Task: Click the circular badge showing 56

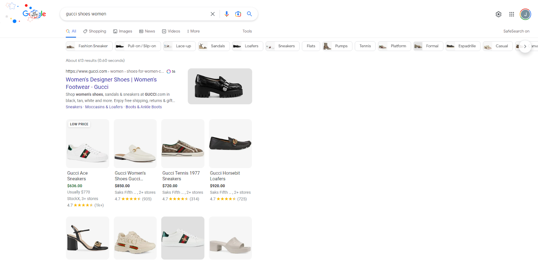Action: tap(171, 72)
